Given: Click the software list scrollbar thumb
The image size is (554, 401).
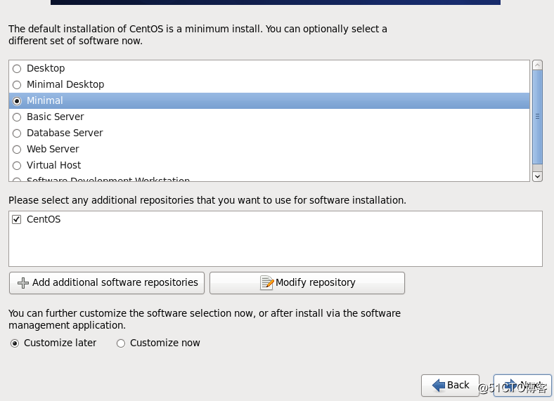Looking at the screenshot, I should (537, 117).
